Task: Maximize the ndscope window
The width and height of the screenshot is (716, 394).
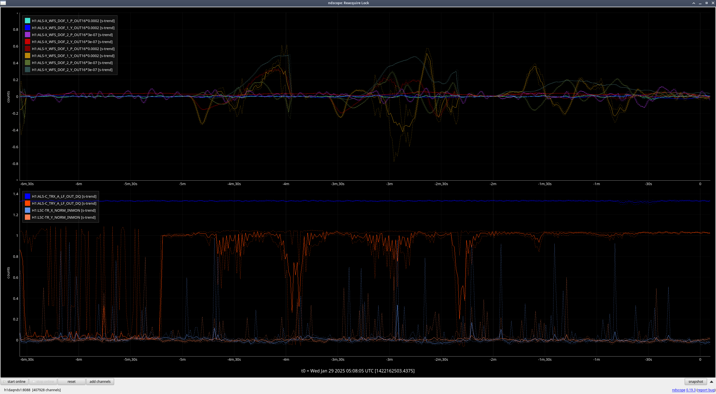Action: click(706, 3)
